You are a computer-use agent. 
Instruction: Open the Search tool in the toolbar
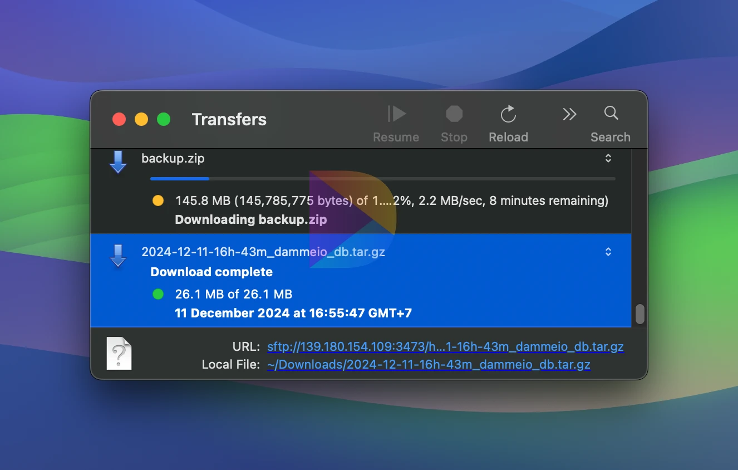611,113
